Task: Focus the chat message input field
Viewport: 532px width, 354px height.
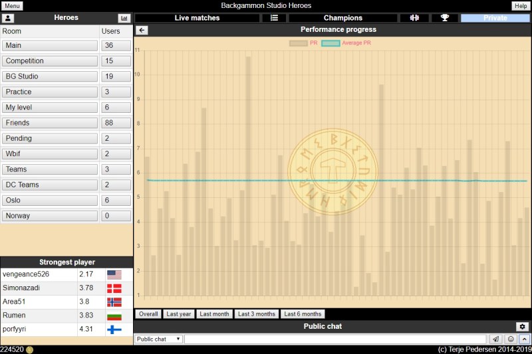Action: tap(335, 339)
